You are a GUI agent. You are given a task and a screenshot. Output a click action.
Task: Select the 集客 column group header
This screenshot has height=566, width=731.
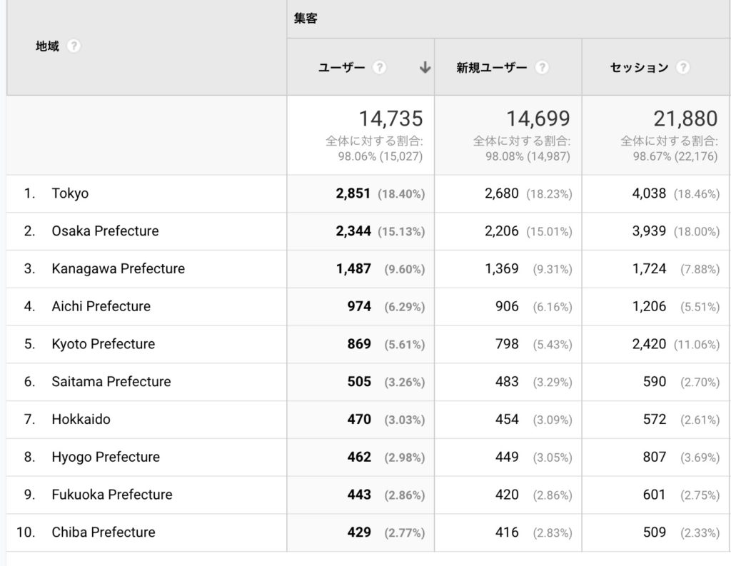click(x=306, y=19)
